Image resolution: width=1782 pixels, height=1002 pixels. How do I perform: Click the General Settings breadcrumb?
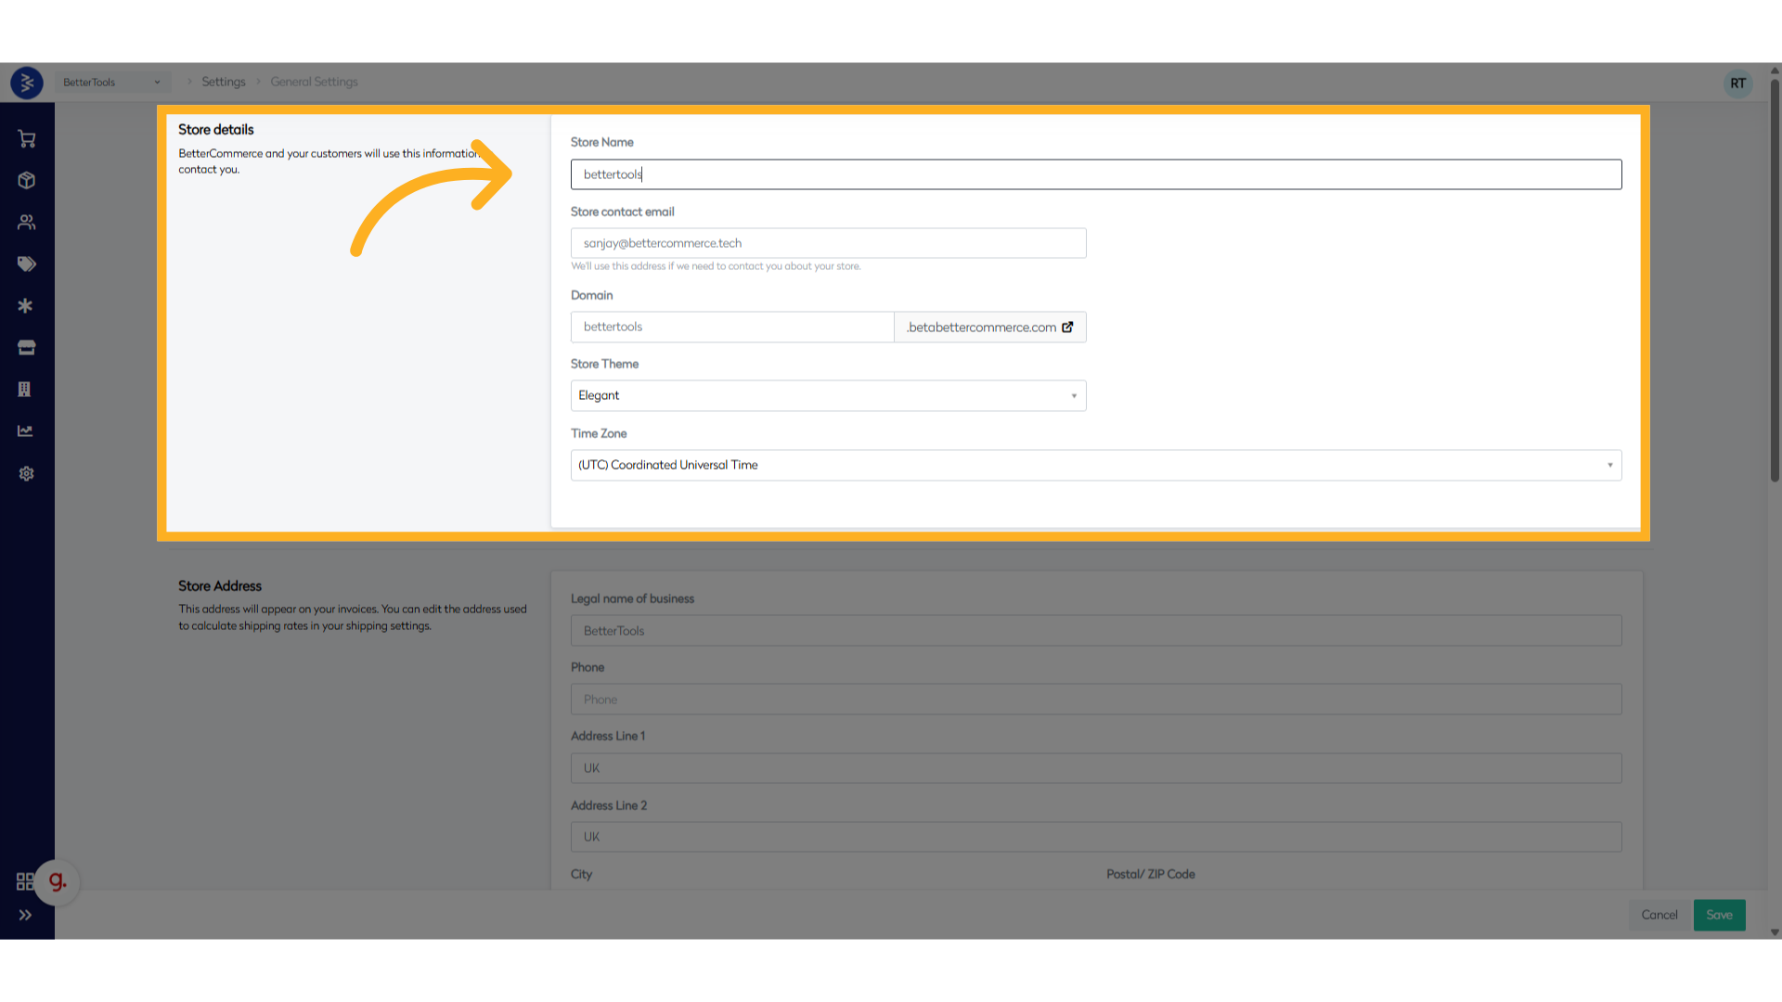point(314,82)
